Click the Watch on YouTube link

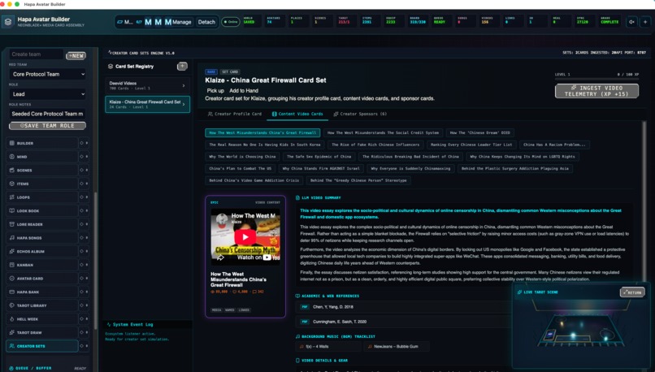[x=258, y=257]
